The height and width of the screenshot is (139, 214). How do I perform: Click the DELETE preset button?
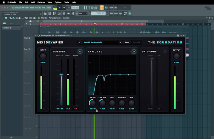pyautogui.click(x=137, y=42)
